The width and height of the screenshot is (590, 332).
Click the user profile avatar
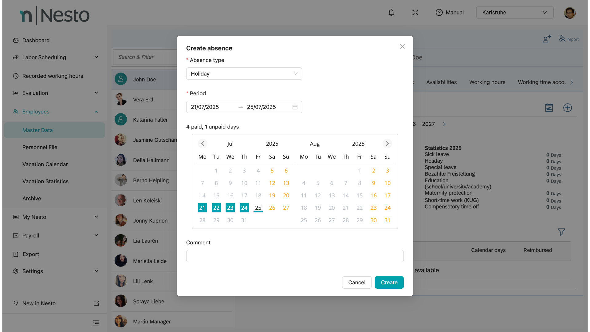pos(569,13)
